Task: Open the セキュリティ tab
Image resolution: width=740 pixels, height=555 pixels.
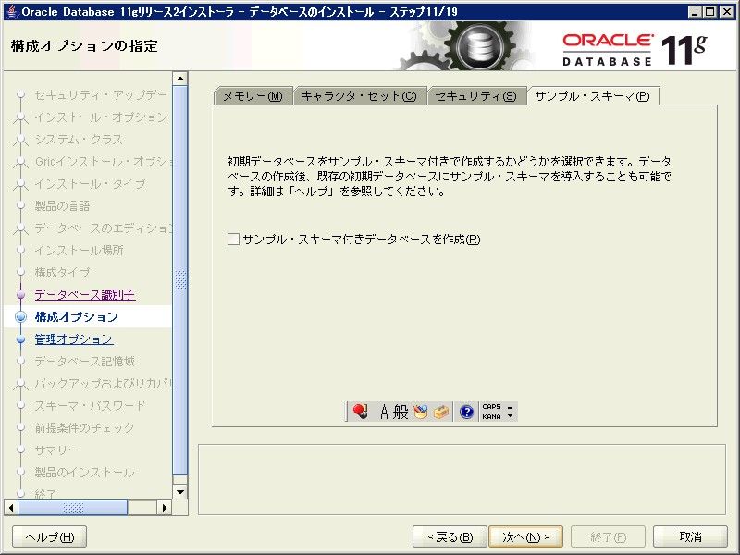Action: pos(475,97)
